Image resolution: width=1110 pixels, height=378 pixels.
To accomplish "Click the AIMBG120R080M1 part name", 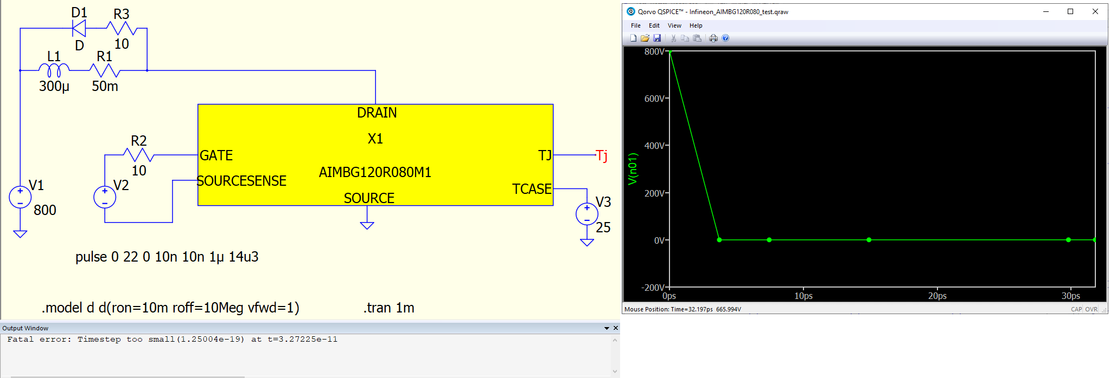I will pos(375,172).
